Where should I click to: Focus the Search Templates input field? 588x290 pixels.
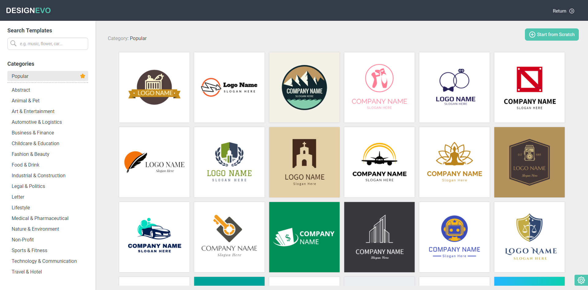(48, 44)
